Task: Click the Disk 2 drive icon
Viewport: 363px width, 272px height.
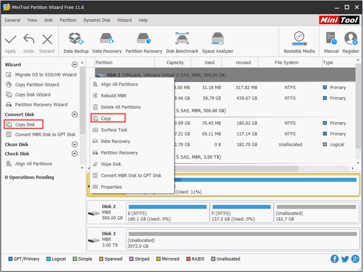Action: (x=94, y=213)
